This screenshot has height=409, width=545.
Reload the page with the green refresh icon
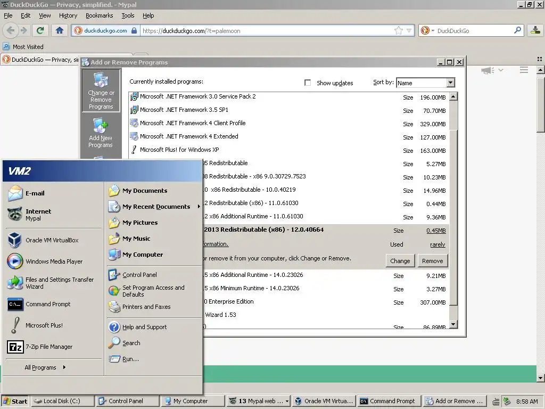pyautogui.click(x=40, y=30)
